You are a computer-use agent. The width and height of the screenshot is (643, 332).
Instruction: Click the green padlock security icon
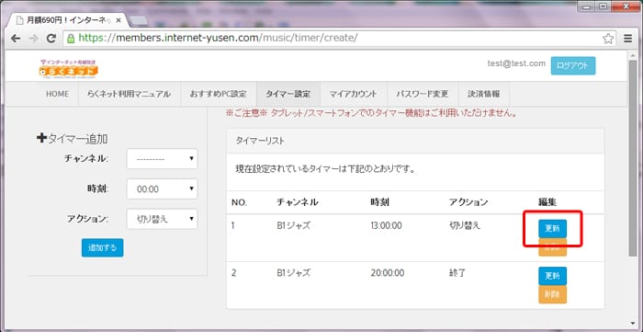[x=71, y=39]
